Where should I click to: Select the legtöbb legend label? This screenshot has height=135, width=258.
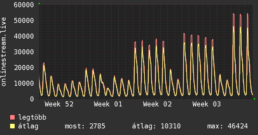pos(32,117)
